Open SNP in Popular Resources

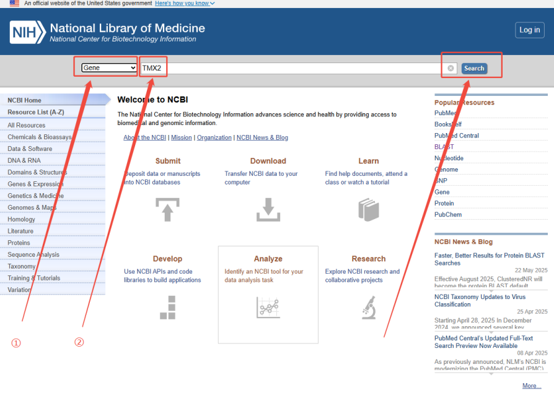[441, 181]
